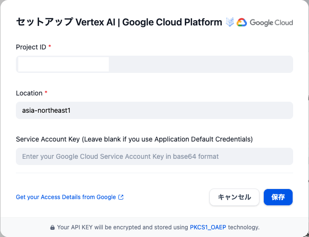This screenshot has width=309, height=237.
Task: Click the Service Account Key label text
Action: coord(134,139)
